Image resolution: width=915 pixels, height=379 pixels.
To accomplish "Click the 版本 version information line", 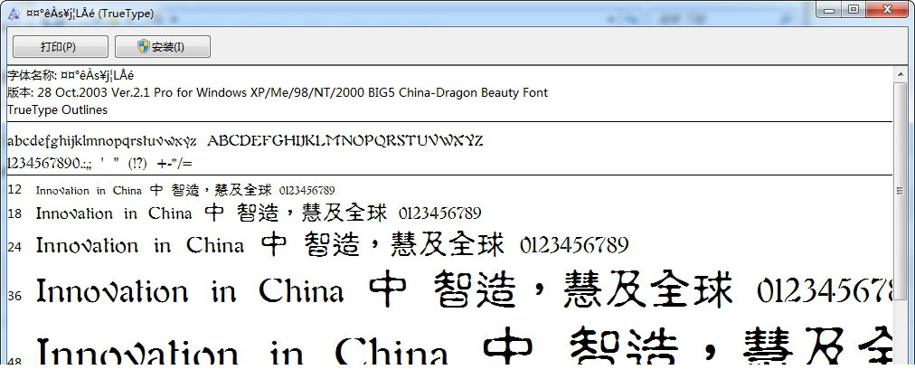I will (278, 92).
